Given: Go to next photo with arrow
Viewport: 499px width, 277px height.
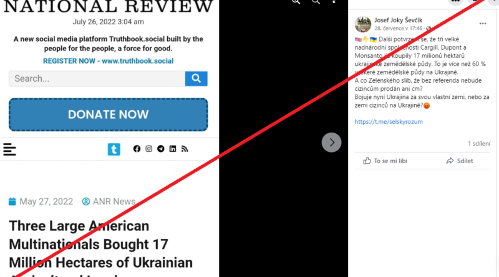Looking at the screenshot, I should click(x=331, y=143).
